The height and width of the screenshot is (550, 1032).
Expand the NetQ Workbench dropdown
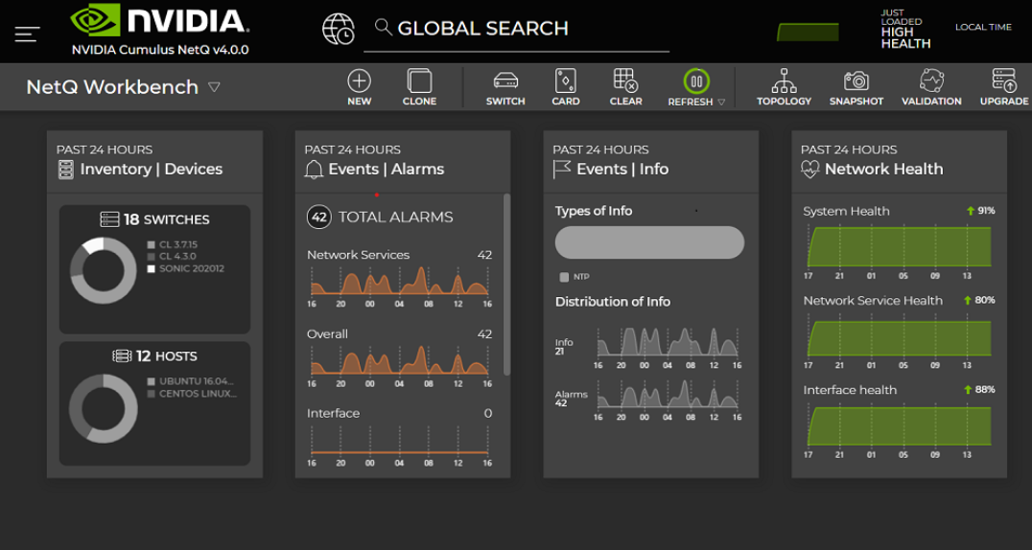click(x=214, y=87)
